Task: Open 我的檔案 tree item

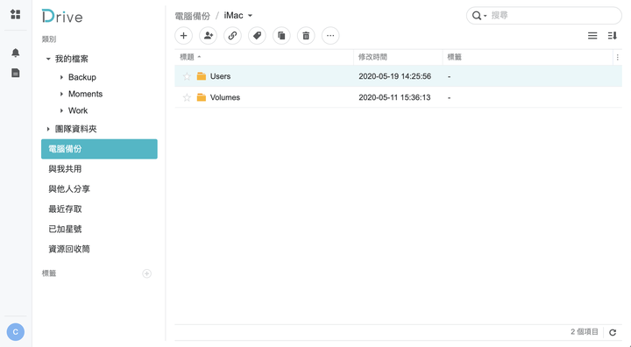Action: (72, 59)
